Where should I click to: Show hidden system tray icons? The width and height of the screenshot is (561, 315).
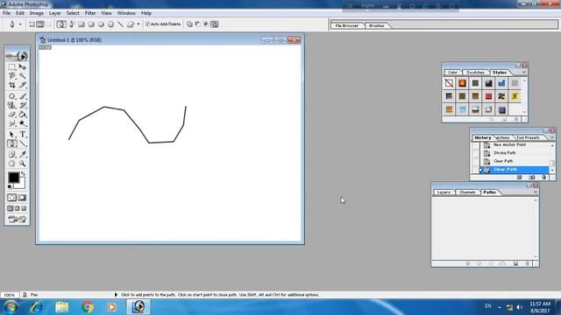coord(500,307)
